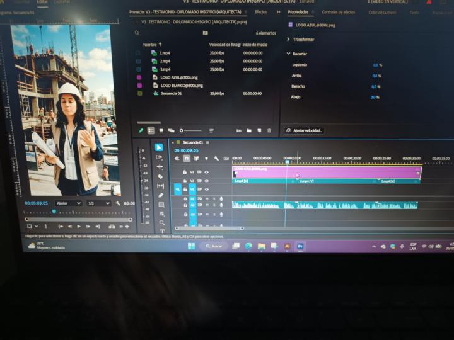Select the Razor tool
Screen dimensions: 454x340
pos(160,176)
